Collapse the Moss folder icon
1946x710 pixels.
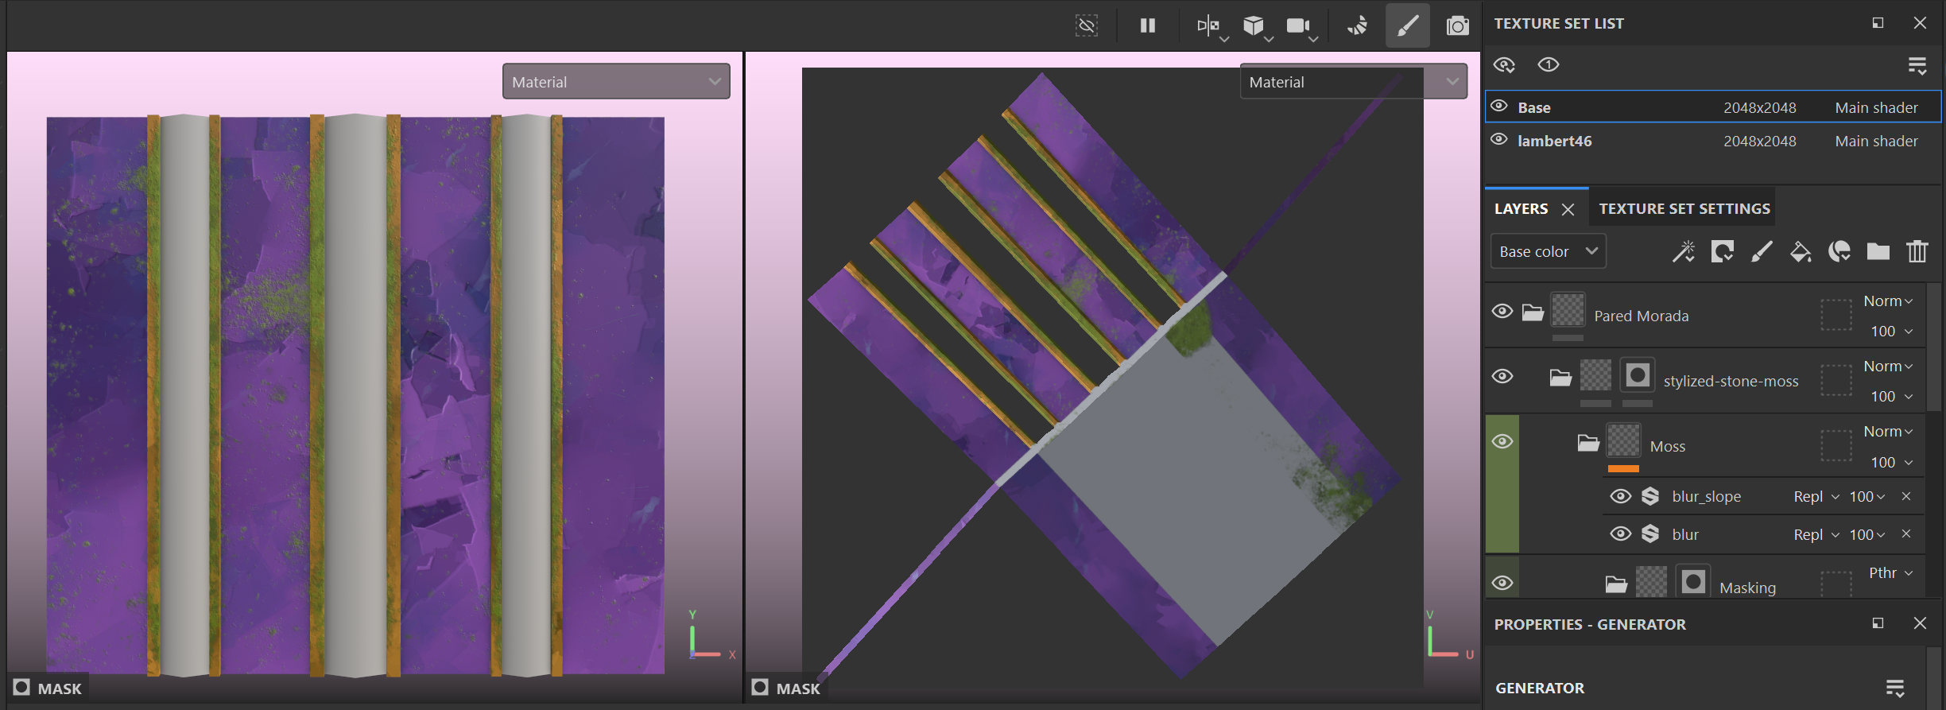(x=1588, y=442)
